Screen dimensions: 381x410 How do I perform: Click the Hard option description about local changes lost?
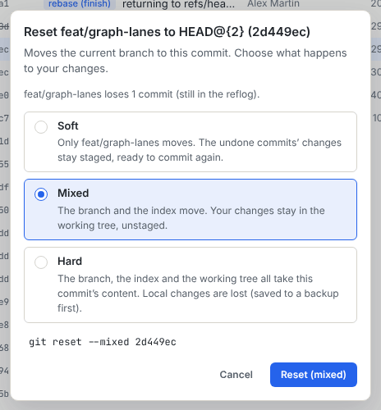pyautogui.click(x=198, y=294)
